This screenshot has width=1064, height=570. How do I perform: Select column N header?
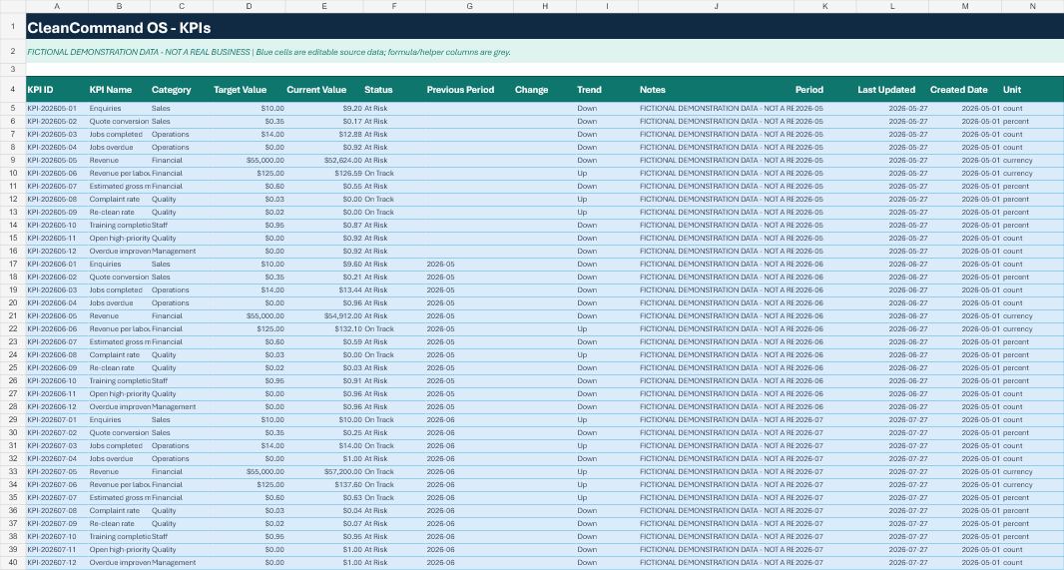click(1032, 6)
